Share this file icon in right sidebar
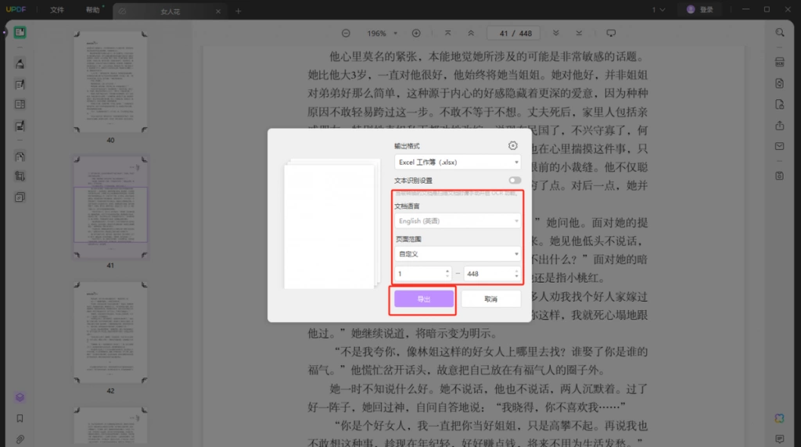Image resolution: width=801 pixels, height=447 pixels. click(780, 126)
